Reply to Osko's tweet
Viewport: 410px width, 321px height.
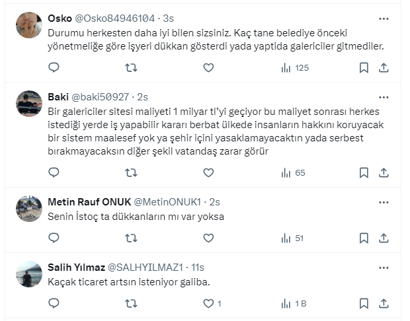(54, 67)
